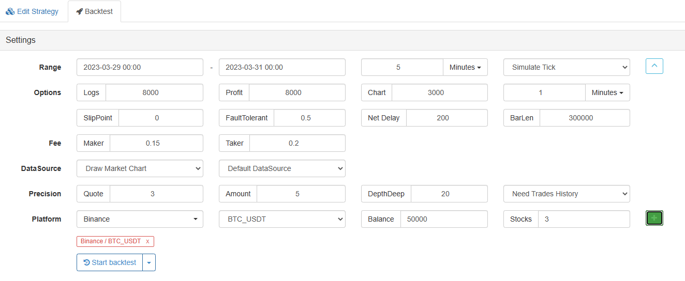Select the Backtest tab
This screenshot has height=281, width=685.
click(x=94, y=11)
